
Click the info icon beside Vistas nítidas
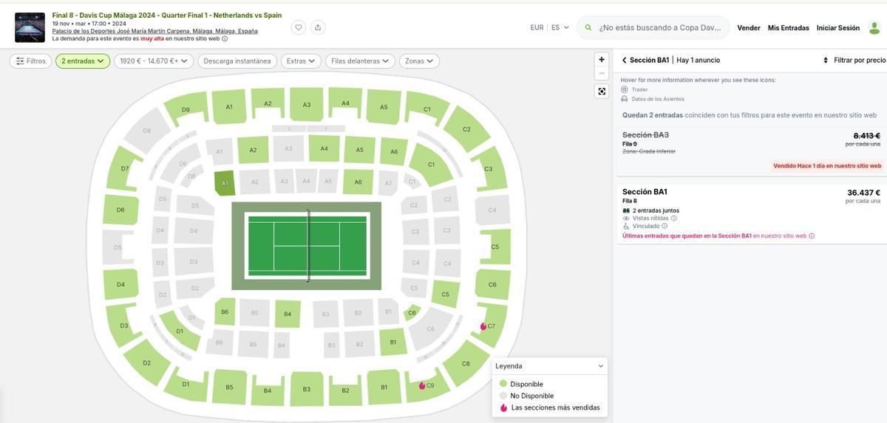(674, 219)
